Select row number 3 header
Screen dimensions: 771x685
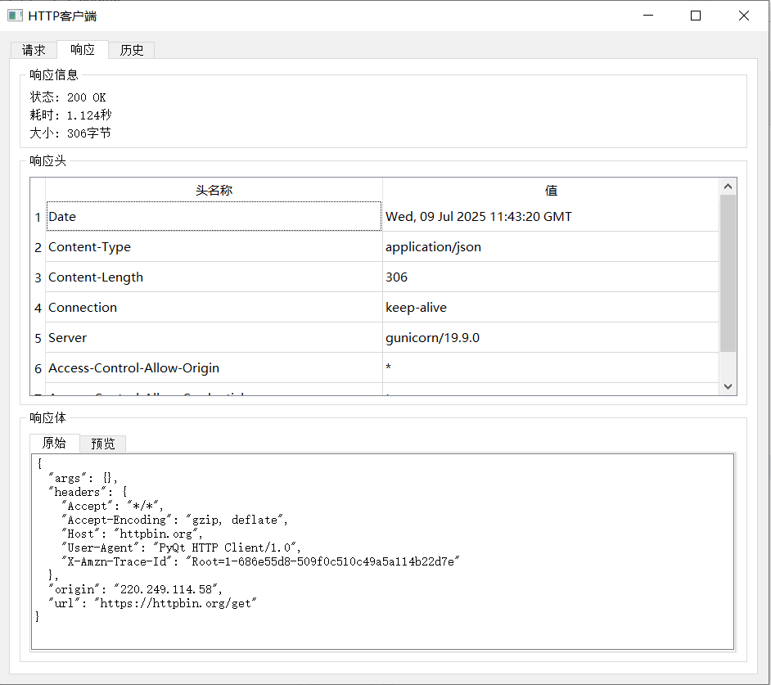tap(38, 277)
